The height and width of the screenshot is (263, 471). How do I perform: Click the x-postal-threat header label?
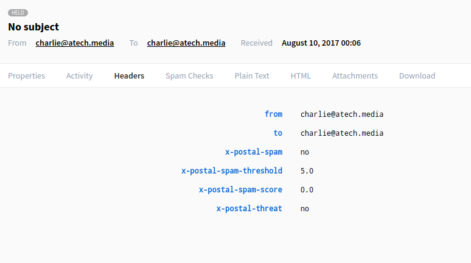point(249,209)
